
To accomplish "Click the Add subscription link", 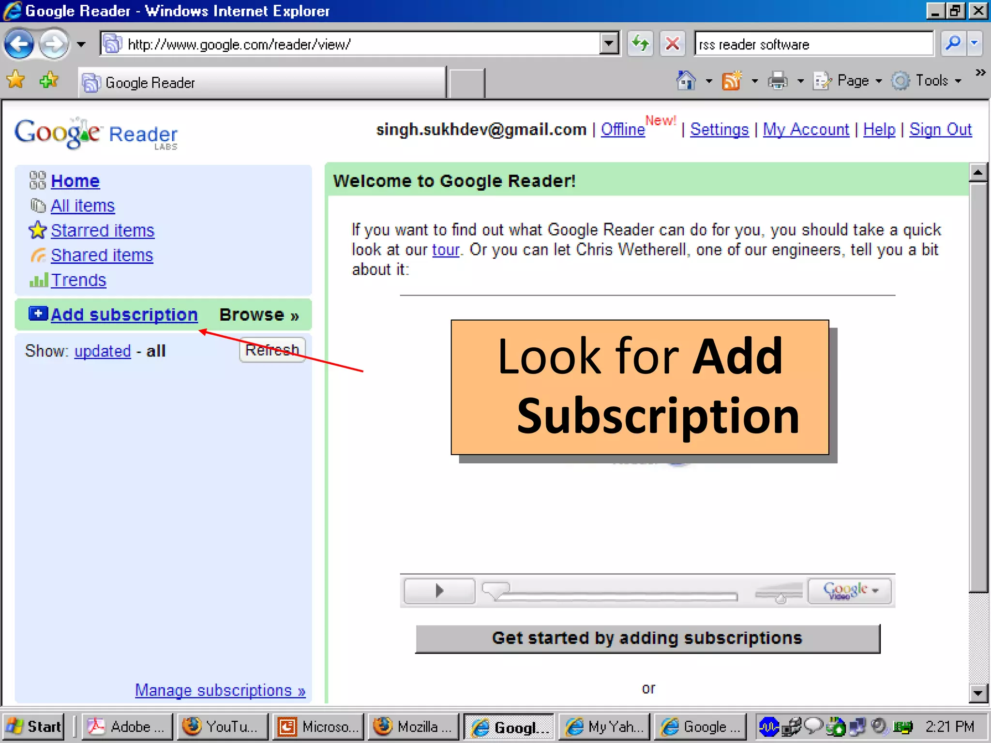I will [x=124, y=314].
